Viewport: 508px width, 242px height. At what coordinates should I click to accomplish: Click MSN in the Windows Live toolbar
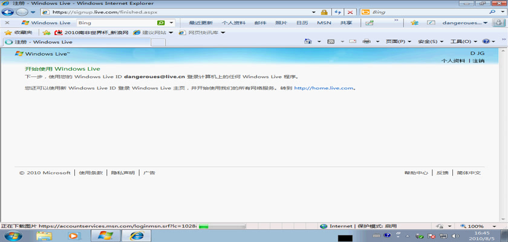[x=324, y=23]
